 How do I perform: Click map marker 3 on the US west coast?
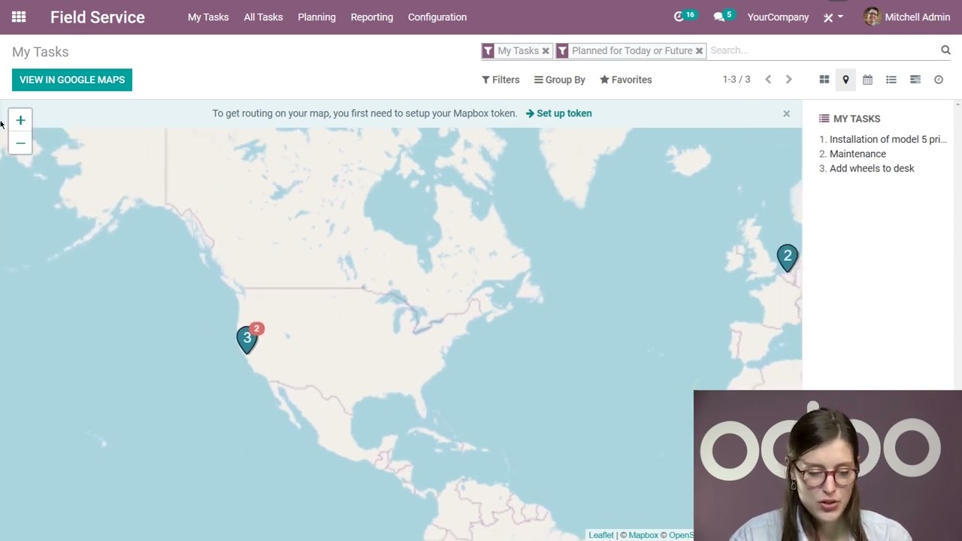click(247, 340)
